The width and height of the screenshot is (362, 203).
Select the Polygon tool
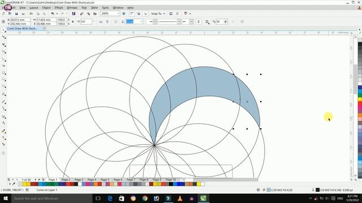point(3,86)
